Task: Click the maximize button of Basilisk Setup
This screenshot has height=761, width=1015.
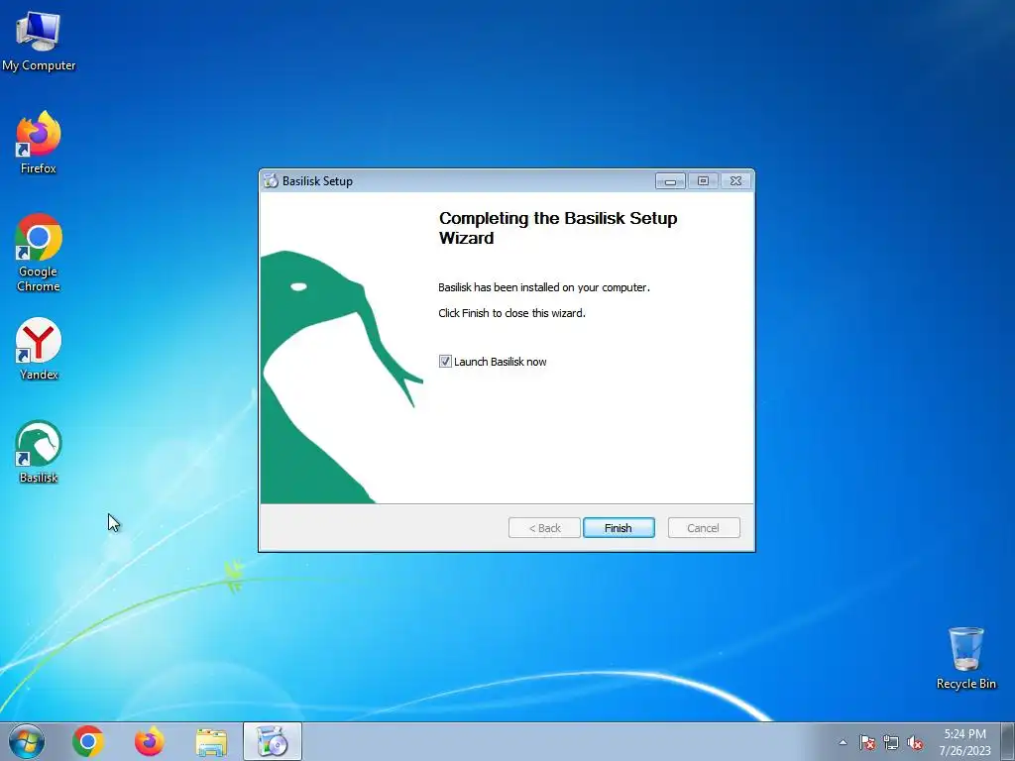Action: (x=703, y=181)
